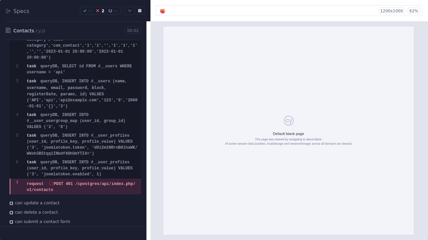Click the Firefox browser icon in URL bar
The image size is (428, 240).
tap(163, 11)
